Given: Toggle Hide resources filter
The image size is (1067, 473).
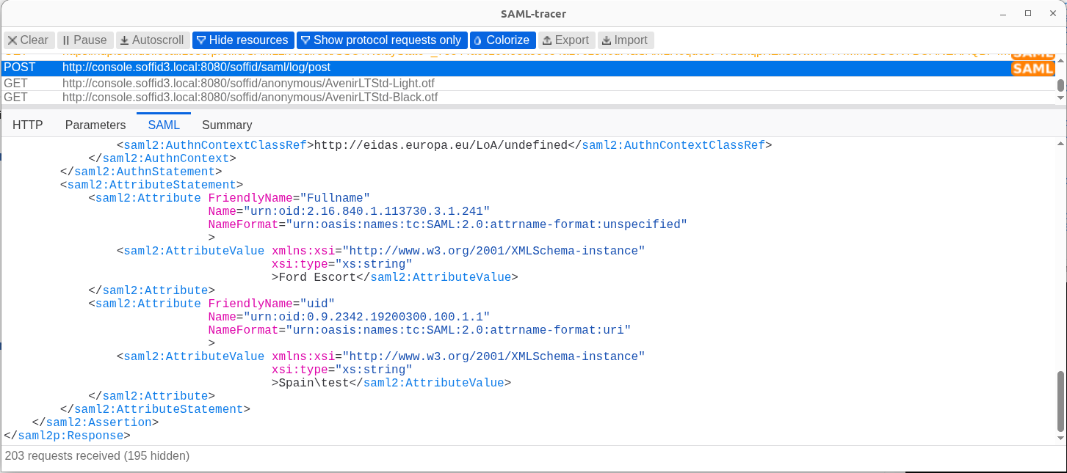Looking at the screenshot, I should click(x=242, y=40).
